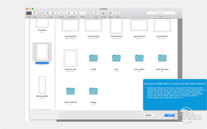The height and width of the screenshot is (129, 207).
Task: Go up one page with Up arrow
Action: tap(69, 13)
